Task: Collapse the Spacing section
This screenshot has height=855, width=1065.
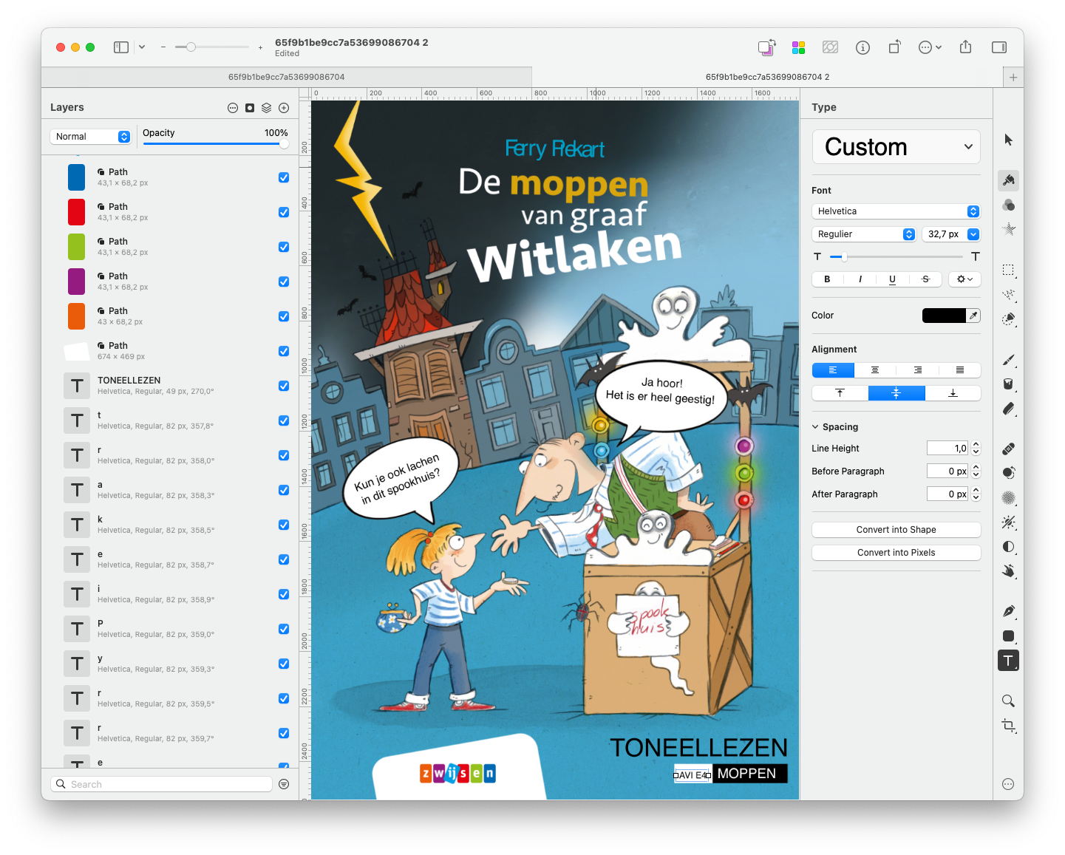Action: 815,427
